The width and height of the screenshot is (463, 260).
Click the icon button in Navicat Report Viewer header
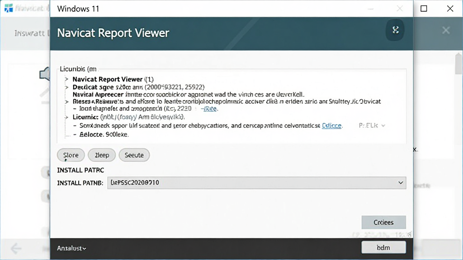coord(395,30)
